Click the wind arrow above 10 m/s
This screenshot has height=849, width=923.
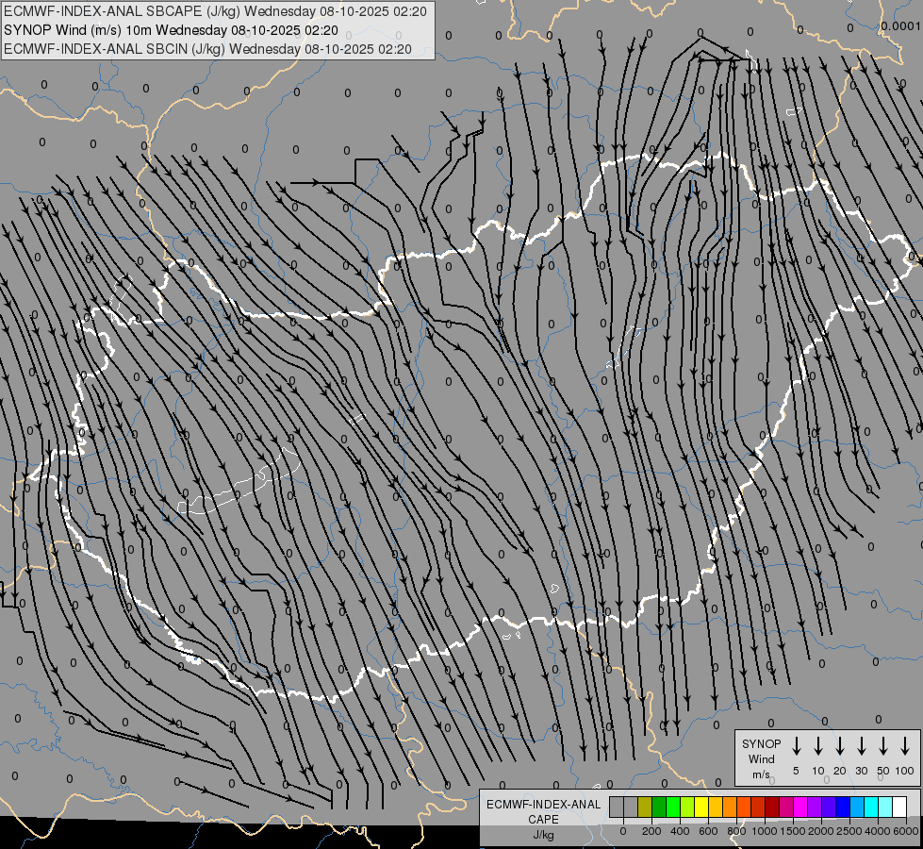[x=817, y=746]
